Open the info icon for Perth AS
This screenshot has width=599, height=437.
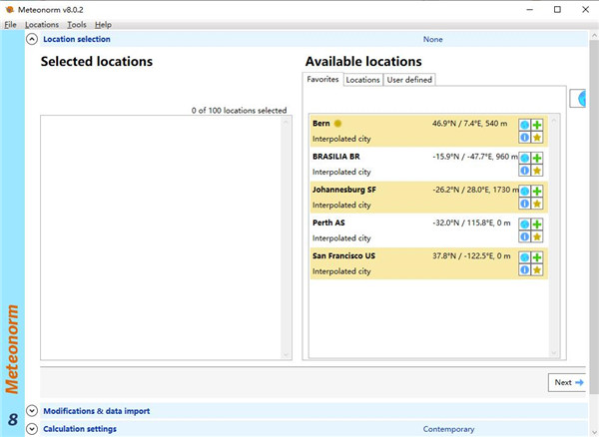(x=524, y=236)
